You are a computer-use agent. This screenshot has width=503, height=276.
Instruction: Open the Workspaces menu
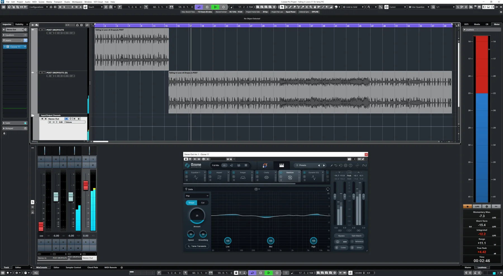pos(77,2)
